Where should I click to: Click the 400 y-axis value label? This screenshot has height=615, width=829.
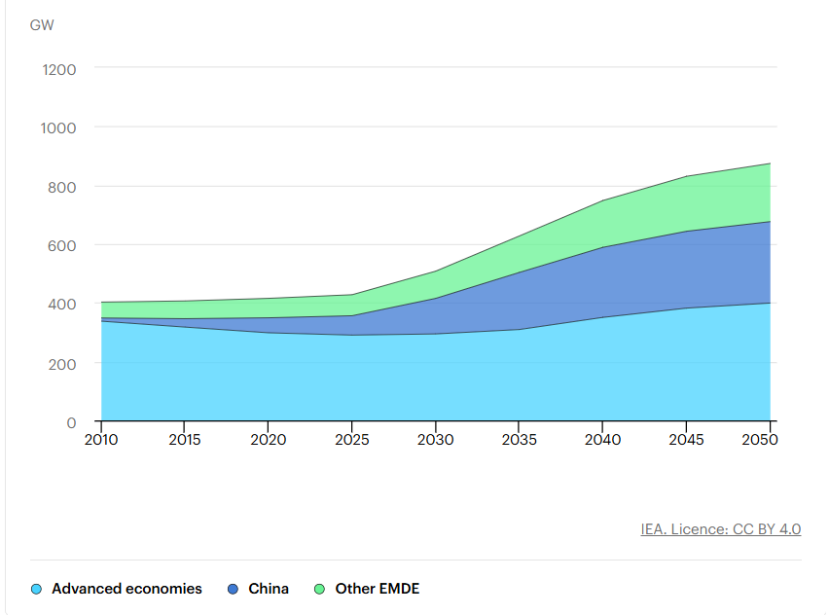click(64, 305)
